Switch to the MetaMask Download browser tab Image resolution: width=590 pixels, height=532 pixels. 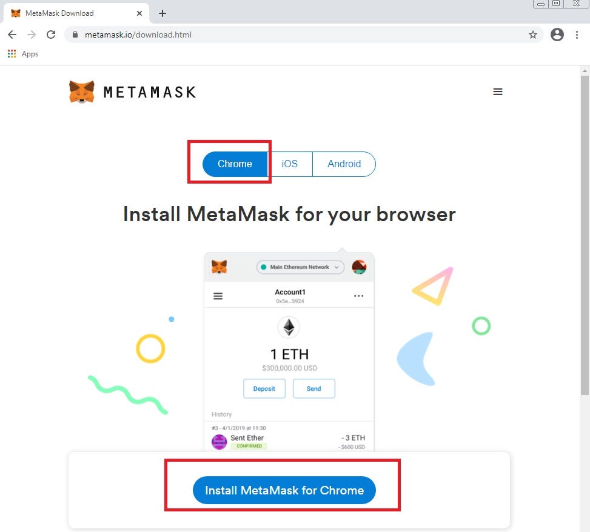[x=76, y=13]
